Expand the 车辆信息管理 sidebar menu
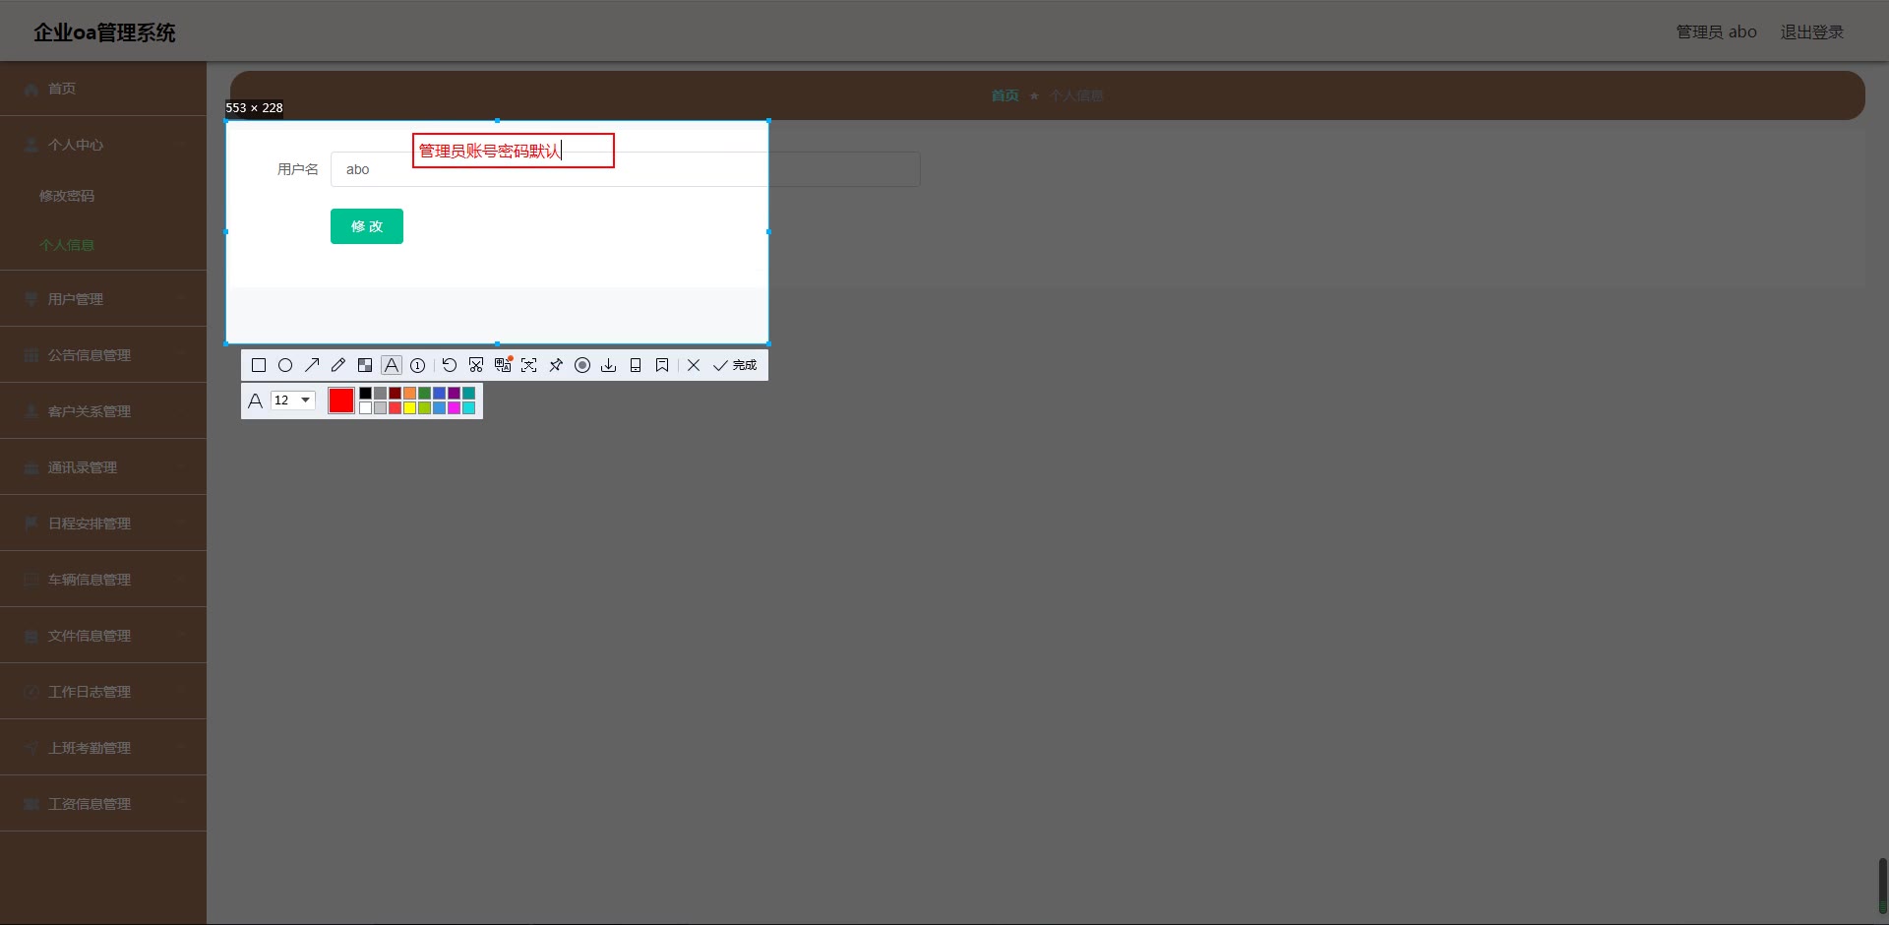The height and width of the screenshot is (925, 1889). click(103, 580)
